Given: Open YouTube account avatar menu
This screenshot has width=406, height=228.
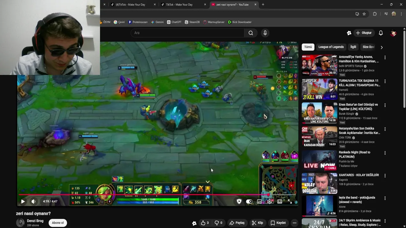Looking at the screenshot, I should 393,33.
